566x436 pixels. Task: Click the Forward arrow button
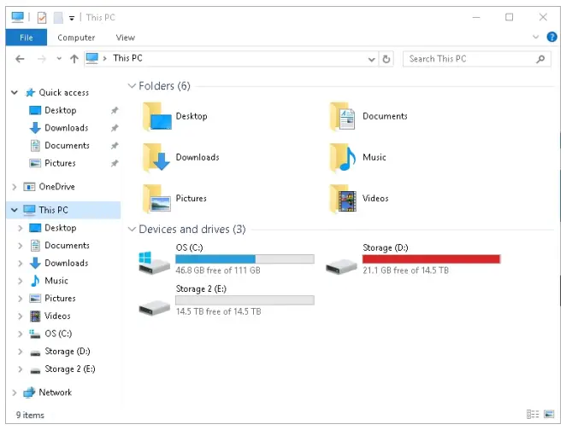pyautogui.click(x=42, y=59)
